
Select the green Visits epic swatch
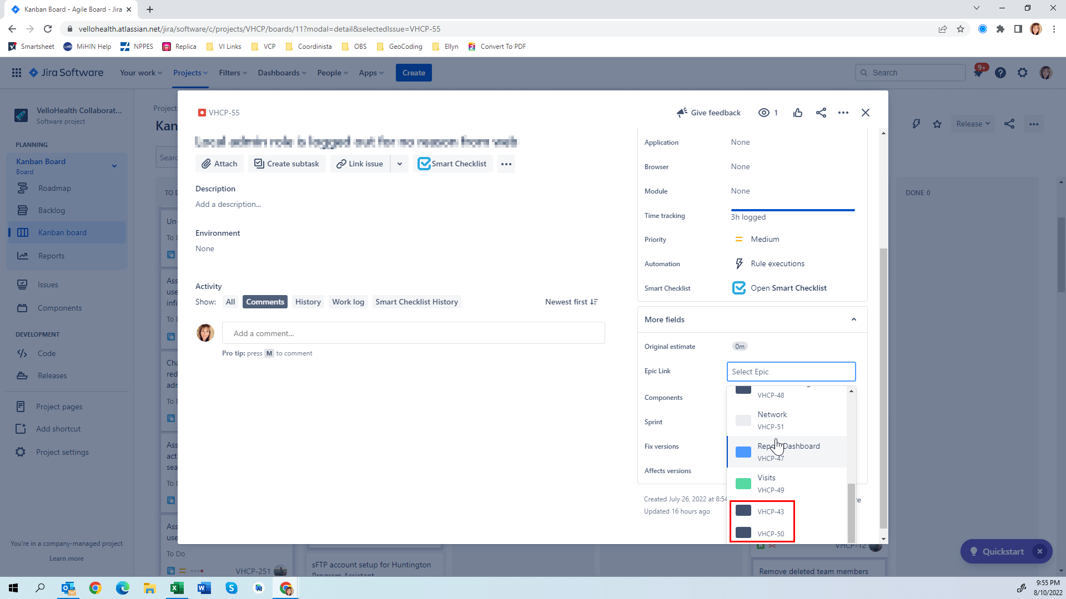pos(743,483)
